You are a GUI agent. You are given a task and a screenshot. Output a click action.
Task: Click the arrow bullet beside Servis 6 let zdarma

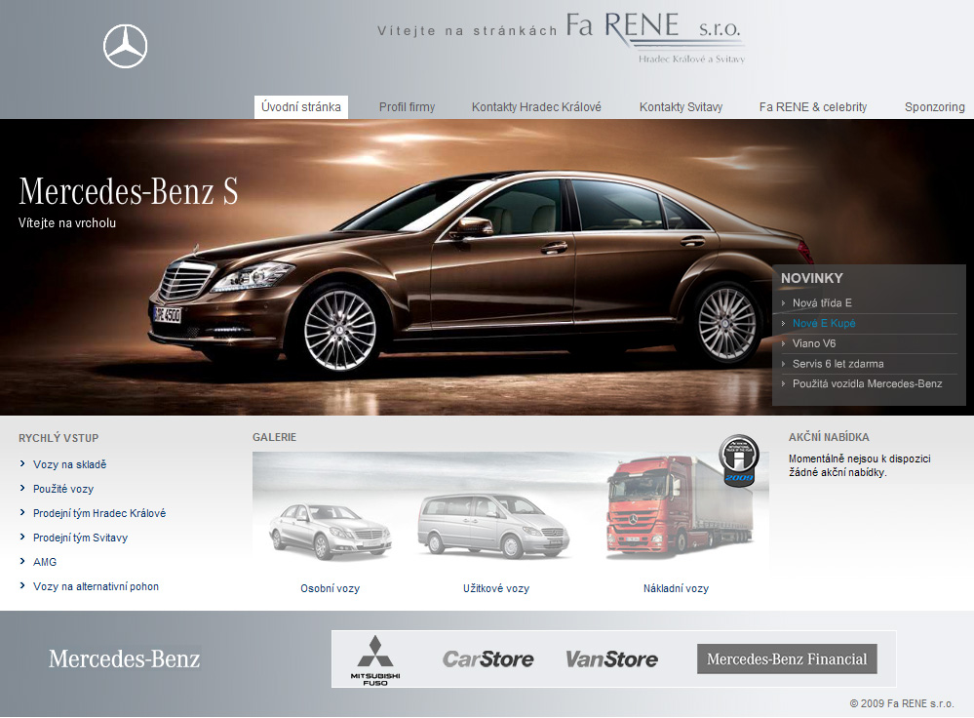point(783,364)
